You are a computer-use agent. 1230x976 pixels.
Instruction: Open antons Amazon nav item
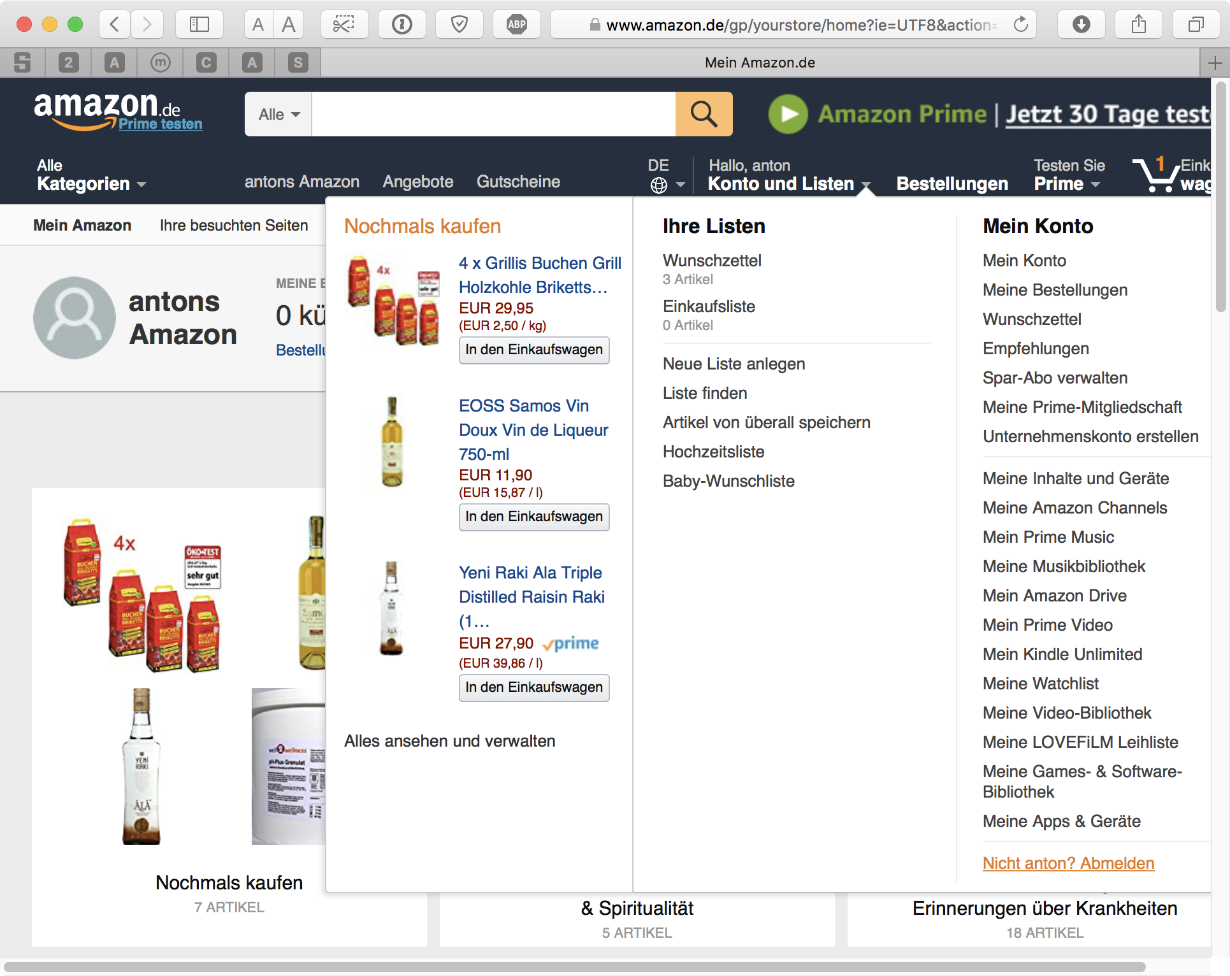302,182
